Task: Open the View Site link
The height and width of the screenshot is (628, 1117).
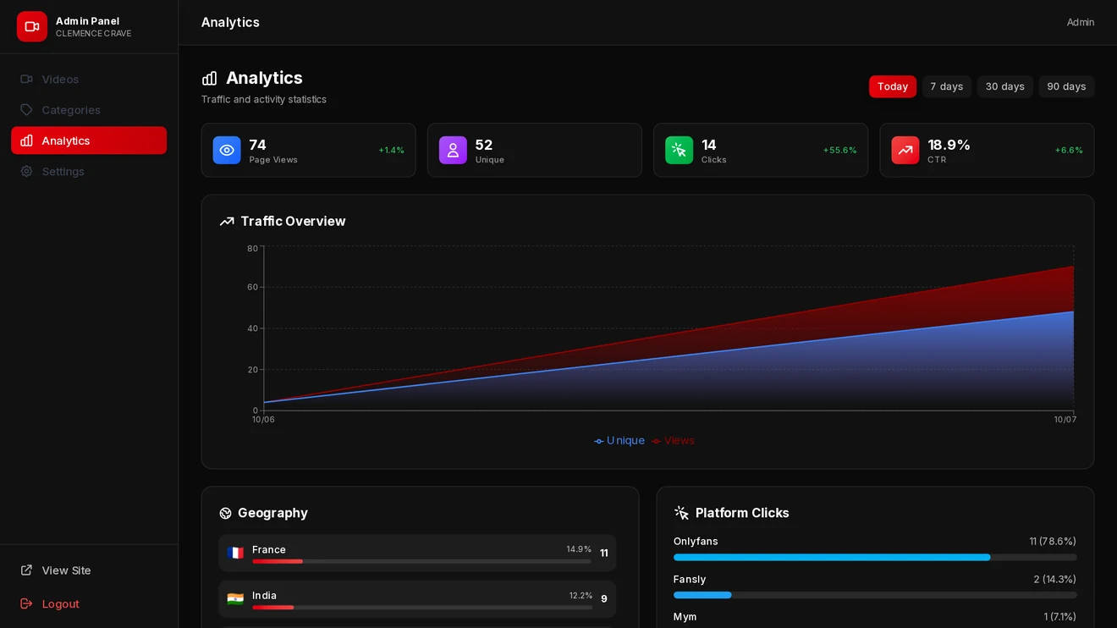Action: coord(89,570)
